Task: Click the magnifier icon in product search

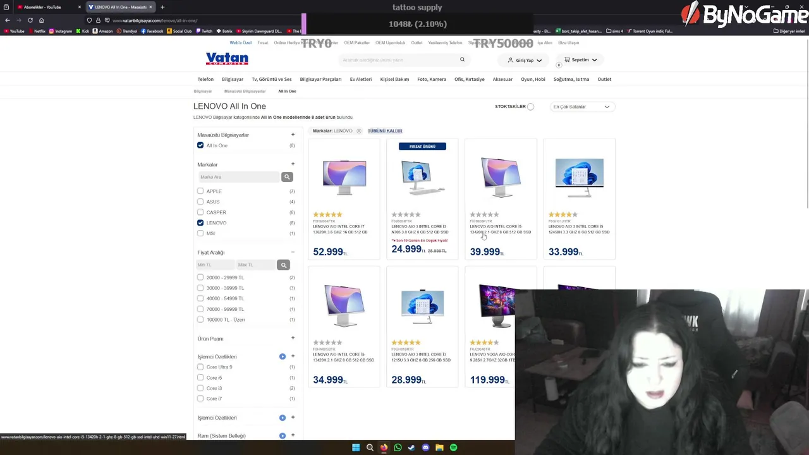Action: pos(462,59)
